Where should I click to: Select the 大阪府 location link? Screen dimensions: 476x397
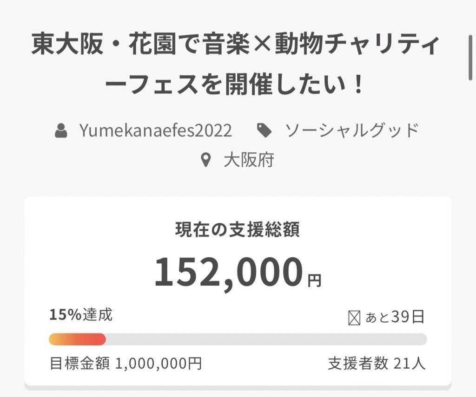249,161
